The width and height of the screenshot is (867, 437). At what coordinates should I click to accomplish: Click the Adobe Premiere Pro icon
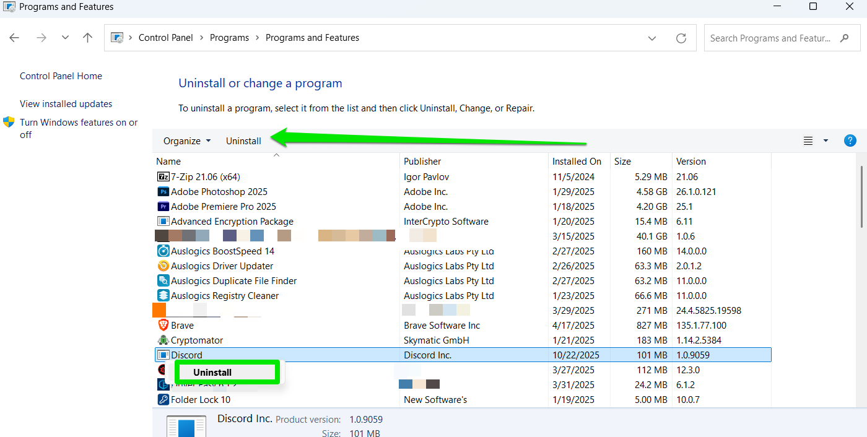click(163, 207)
